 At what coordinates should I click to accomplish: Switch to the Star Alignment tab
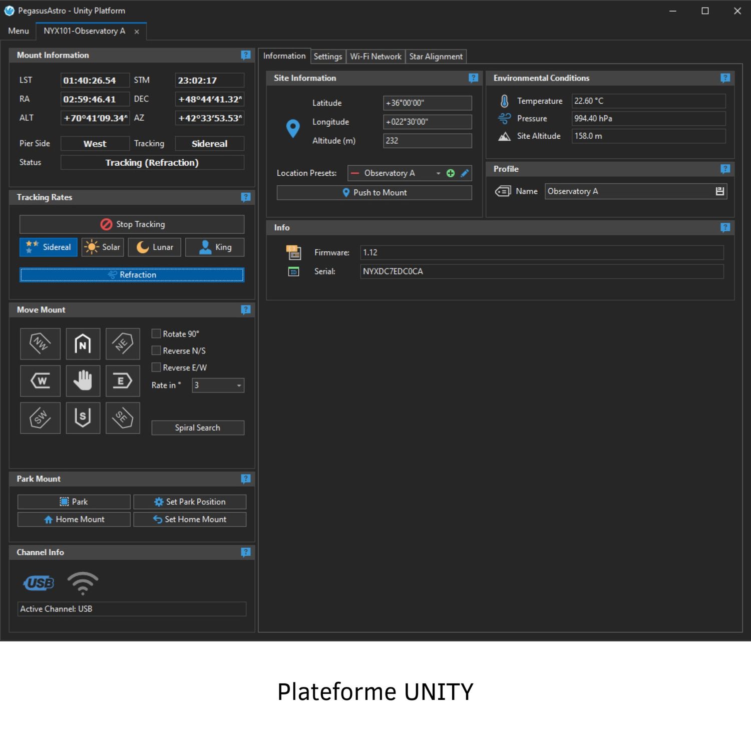436,57
